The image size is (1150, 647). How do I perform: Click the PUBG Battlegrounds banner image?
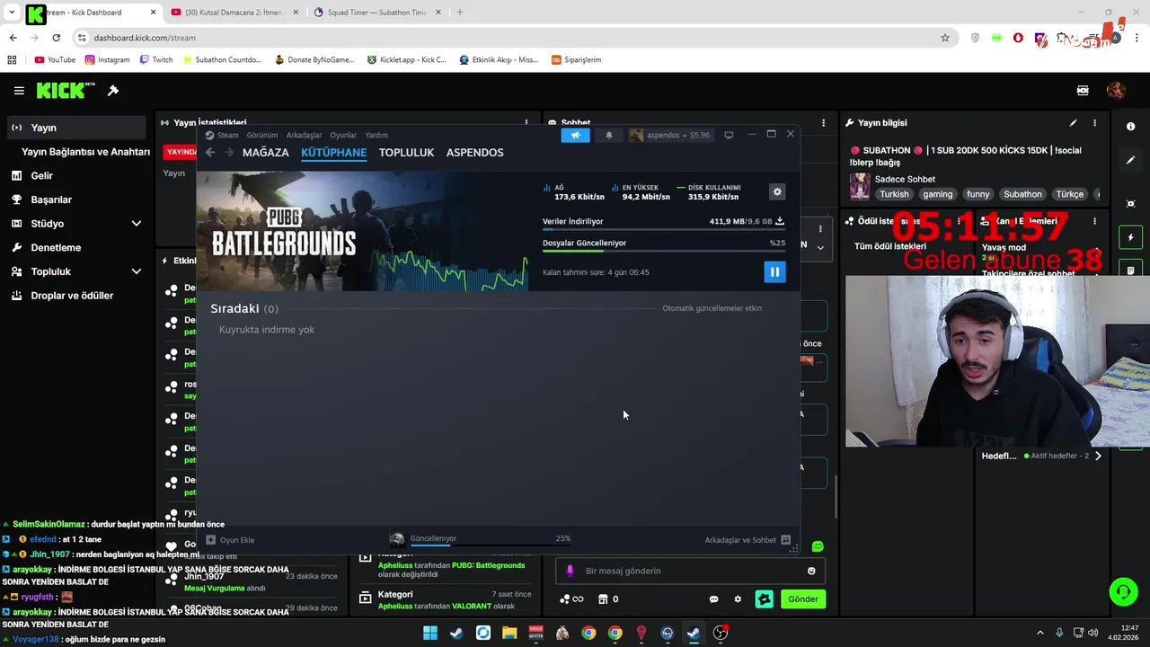click(x=362, y=230)
